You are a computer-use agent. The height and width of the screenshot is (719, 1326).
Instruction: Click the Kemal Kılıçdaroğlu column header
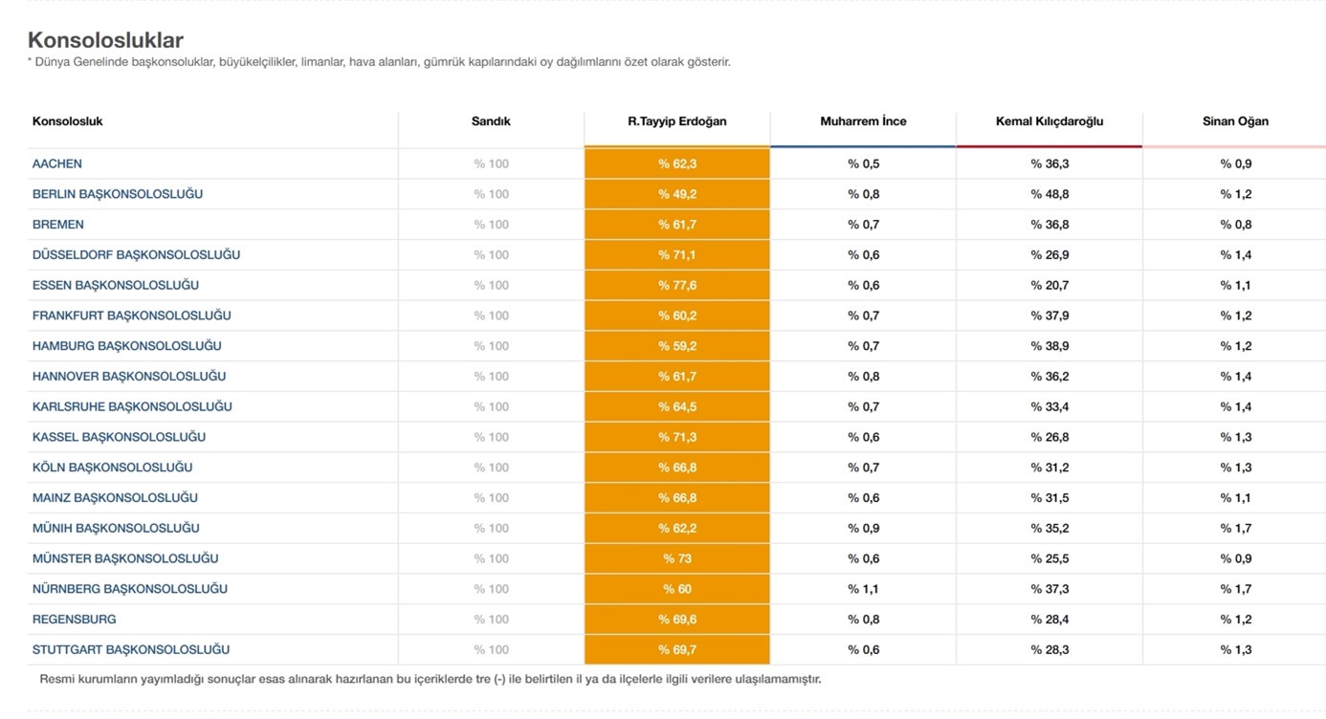(x=1049, y=121)
